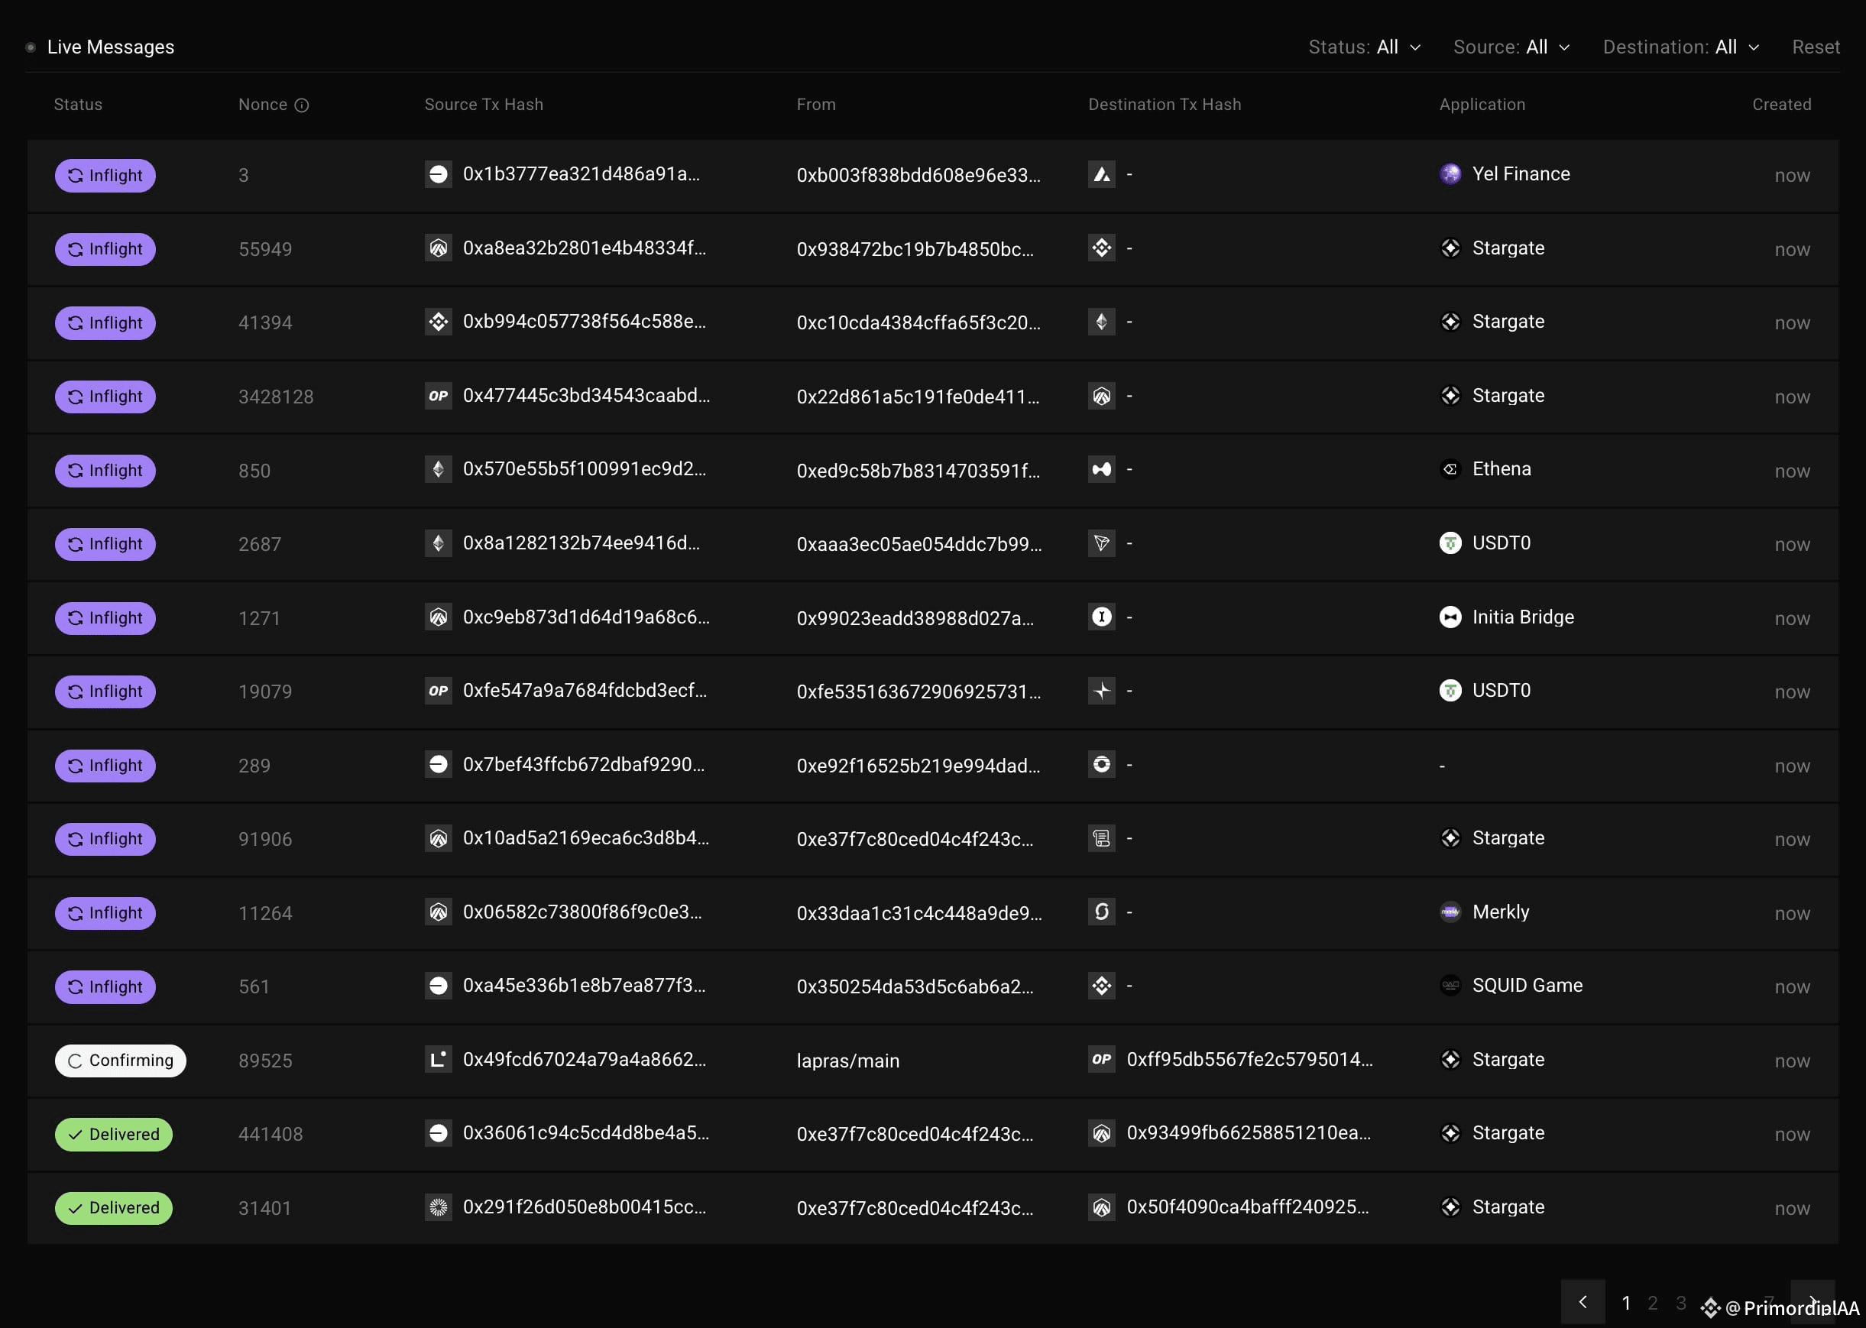Click Merkly application logo
This screenshot has height=1328, width=1866.
pyautogui.click(x=1450, y=912)
